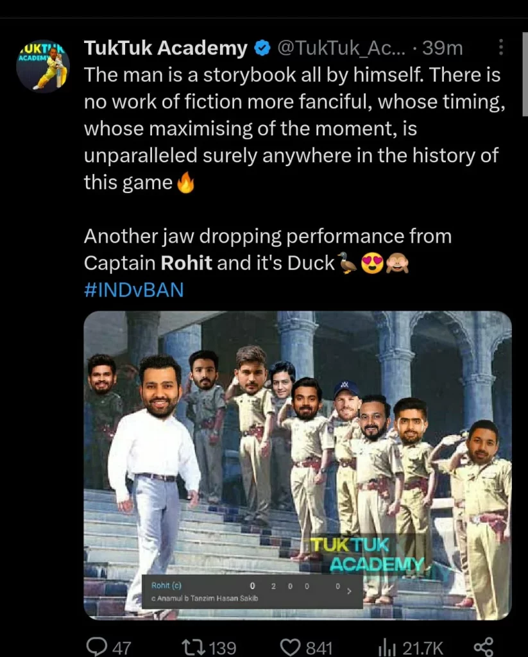Open the view analytics bar-chart icon
This screenshot has width=528, height=657.
point(387,648)
